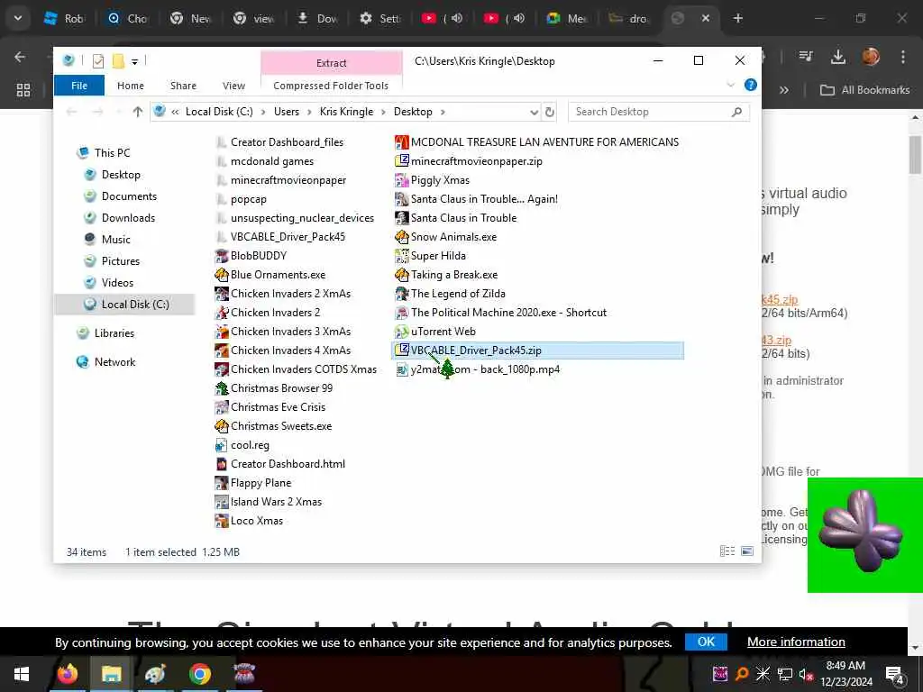
Task: Select the Piggly Xmas icon
Action: 401,180
